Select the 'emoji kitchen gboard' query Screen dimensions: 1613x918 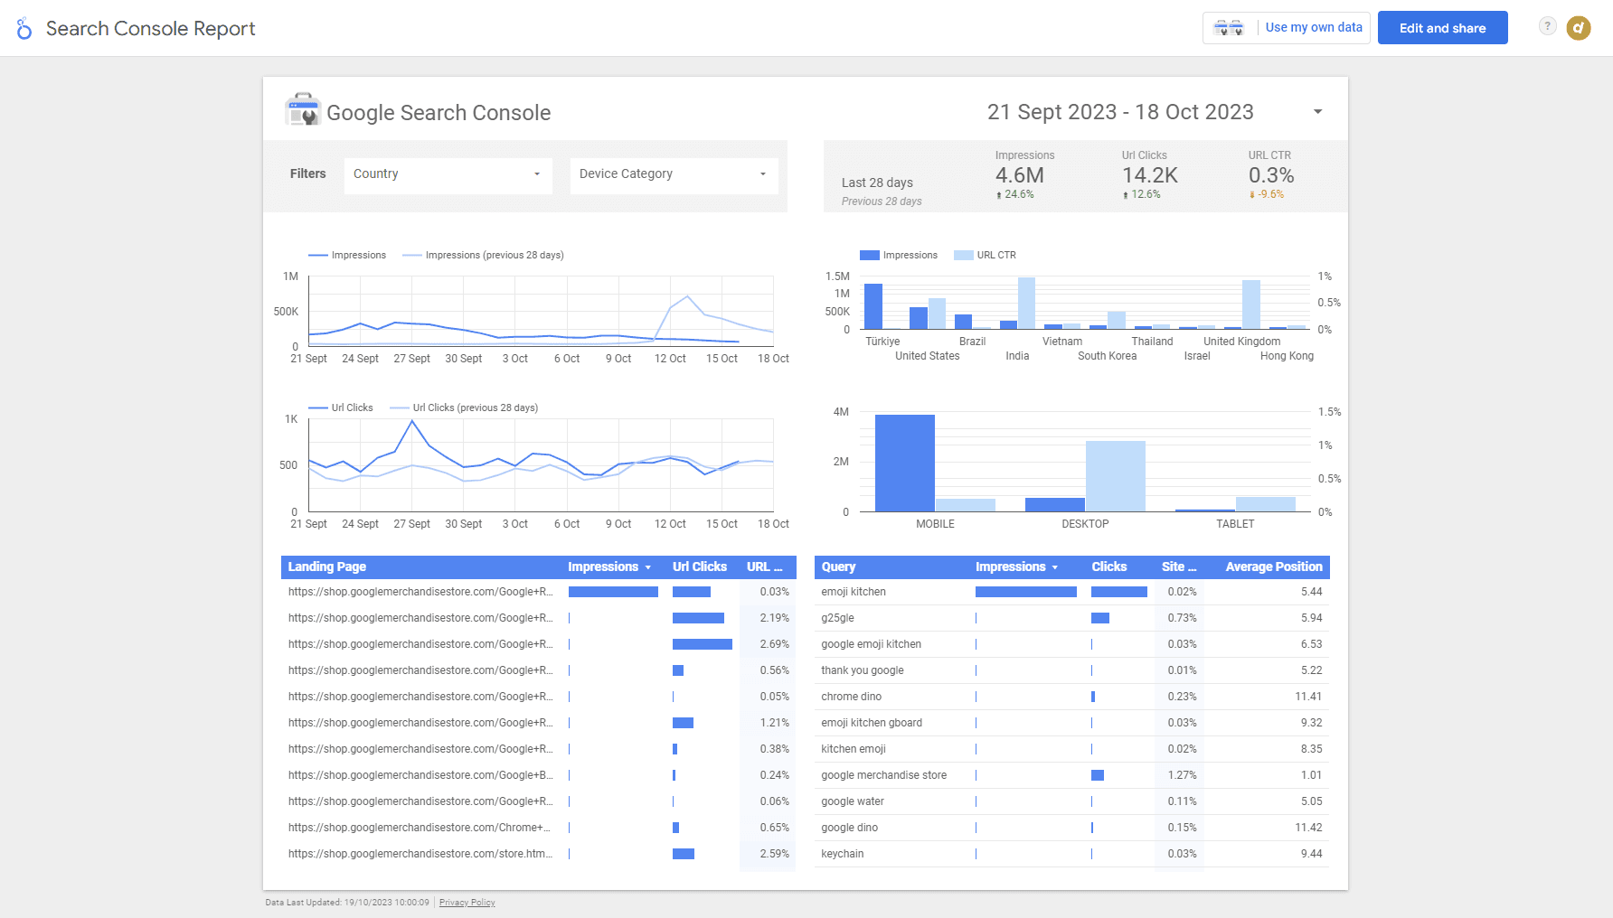coord(1071,723)
